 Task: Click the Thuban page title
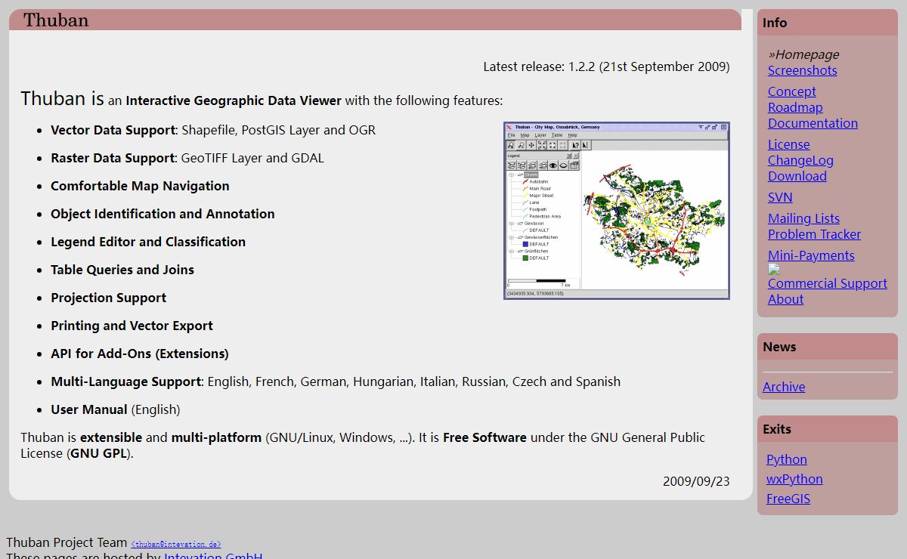pyautogui.click(x=56, y=20)
